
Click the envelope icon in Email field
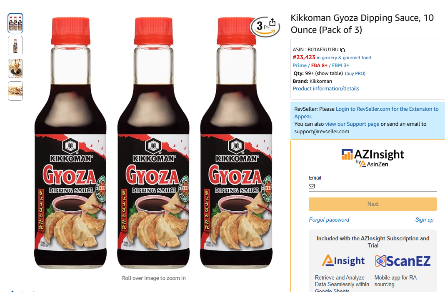(x=312, y=186)
